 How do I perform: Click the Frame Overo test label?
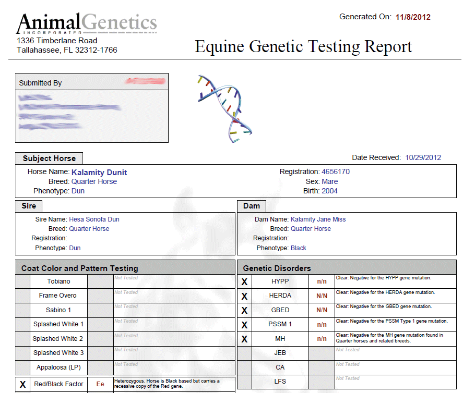[57, 296]
